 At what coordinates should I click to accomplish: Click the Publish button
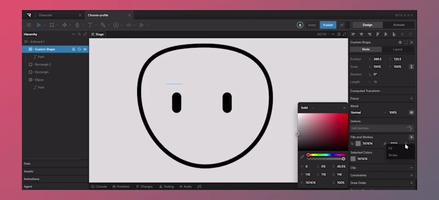click(x=328, y=25)
